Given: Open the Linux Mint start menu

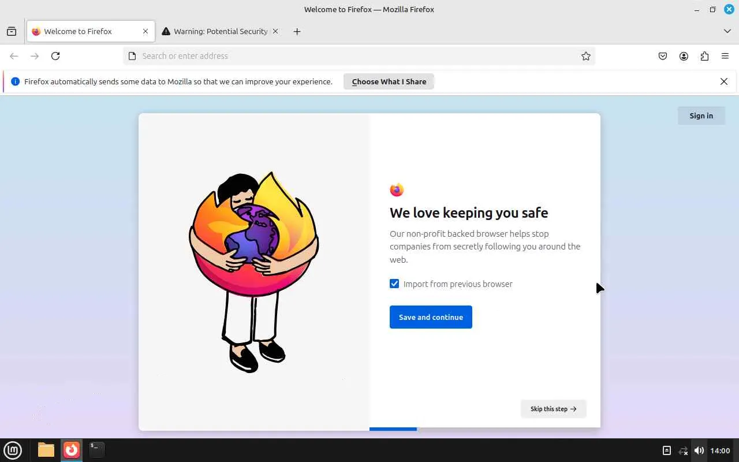Looking at the screenshot, I should pos(13,450).
